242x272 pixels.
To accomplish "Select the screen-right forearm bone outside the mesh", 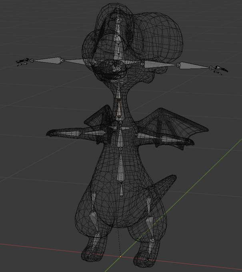I will [194, 66].
